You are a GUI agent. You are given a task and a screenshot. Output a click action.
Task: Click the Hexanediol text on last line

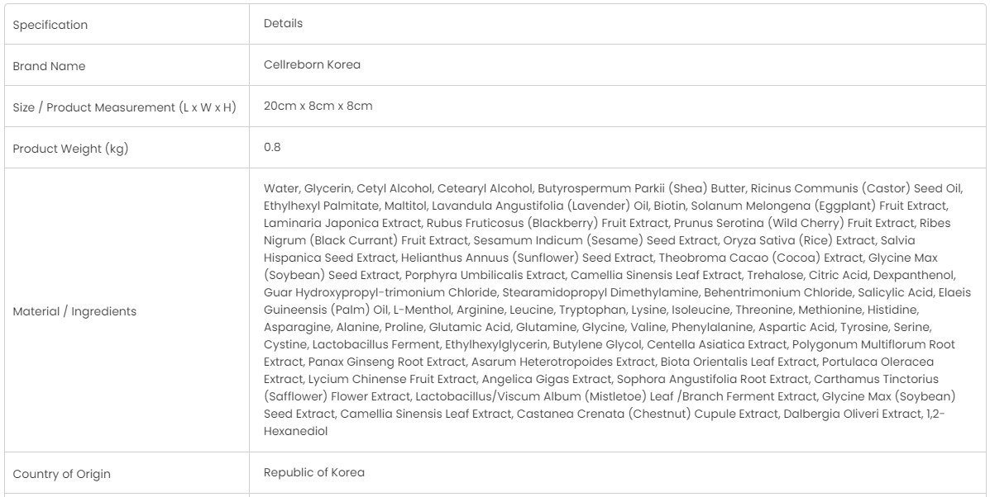coord(295,432)
